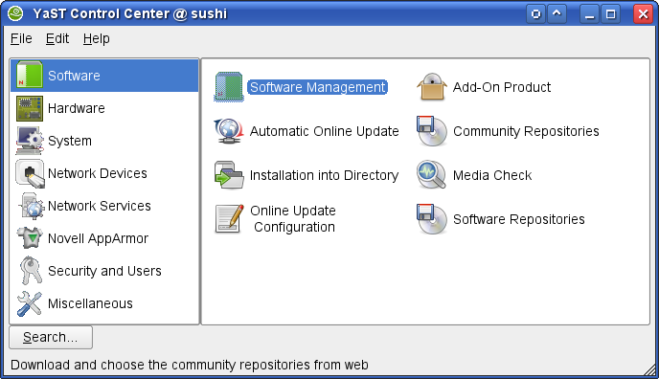Screen dimensions: 659x379
Task: Maximize the YaST Control Center window
Action: (611, 13)
